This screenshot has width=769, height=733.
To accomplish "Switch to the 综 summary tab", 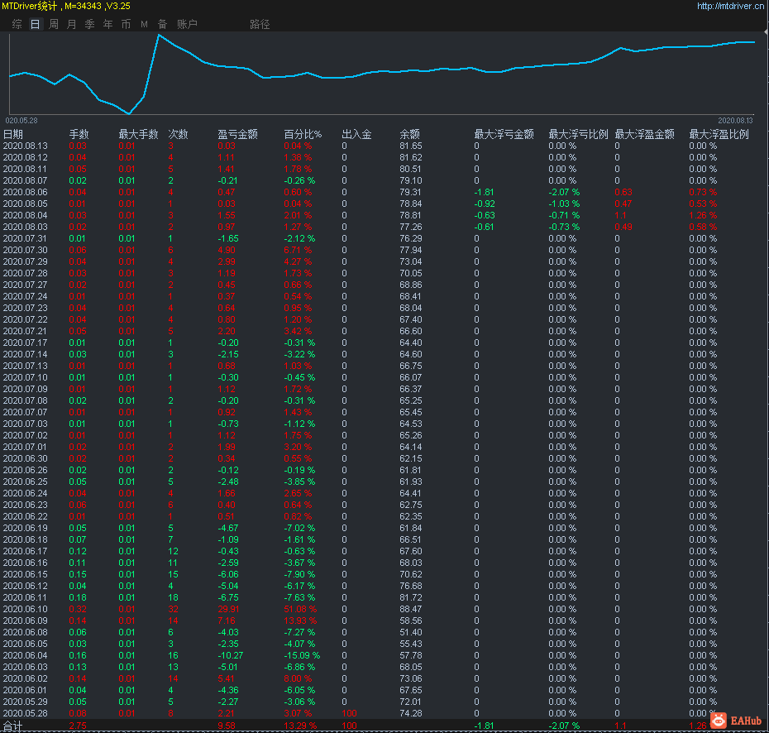I will tap(17, 24).
